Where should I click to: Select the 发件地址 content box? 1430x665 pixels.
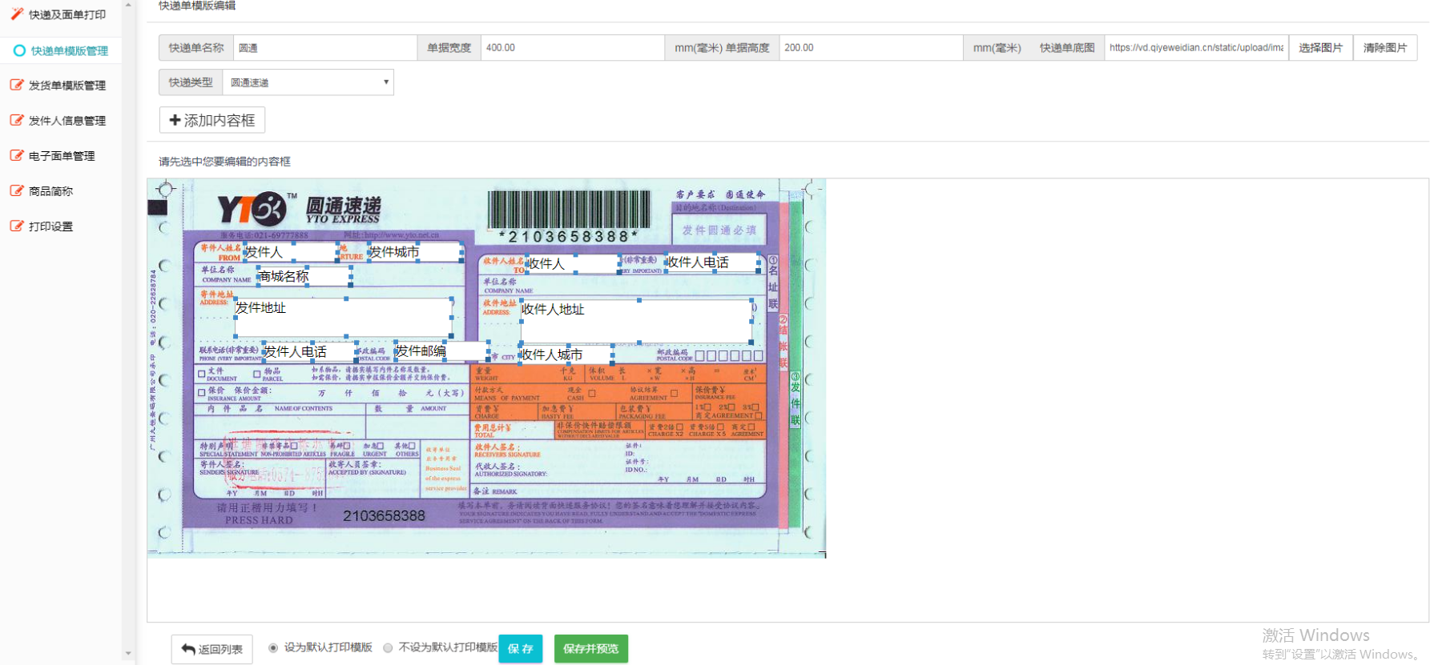pos(343,318)
